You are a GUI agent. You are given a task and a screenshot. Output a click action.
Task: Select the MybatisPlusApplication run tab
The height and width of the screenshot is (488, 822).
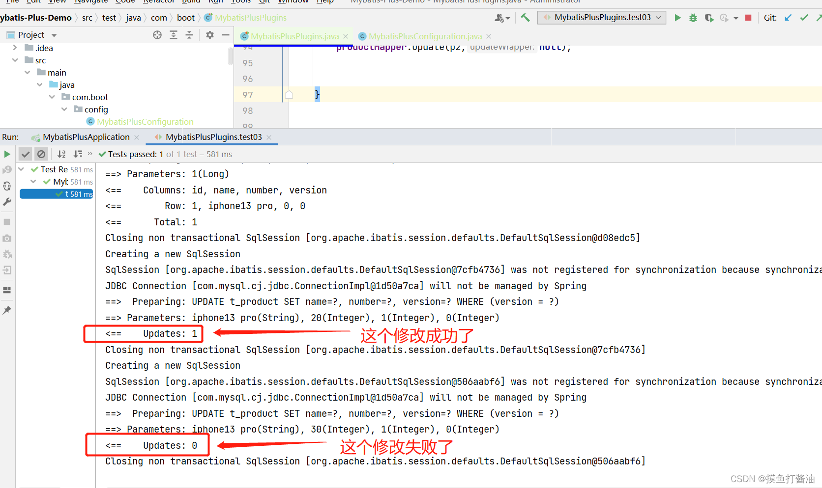(x=86, y=137)
